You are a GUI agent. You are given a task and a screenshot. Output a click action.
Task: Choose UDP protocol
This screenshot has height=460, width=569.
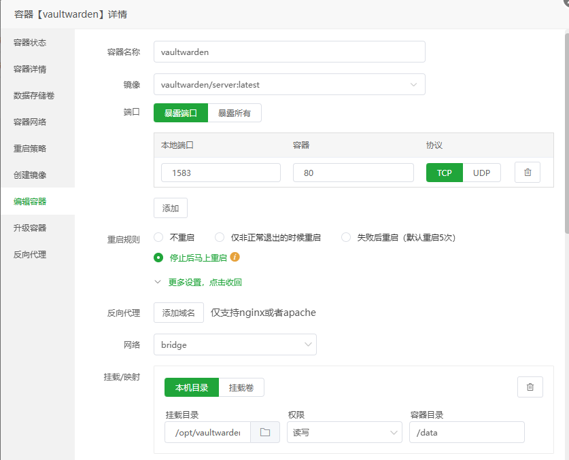(481, 173)
